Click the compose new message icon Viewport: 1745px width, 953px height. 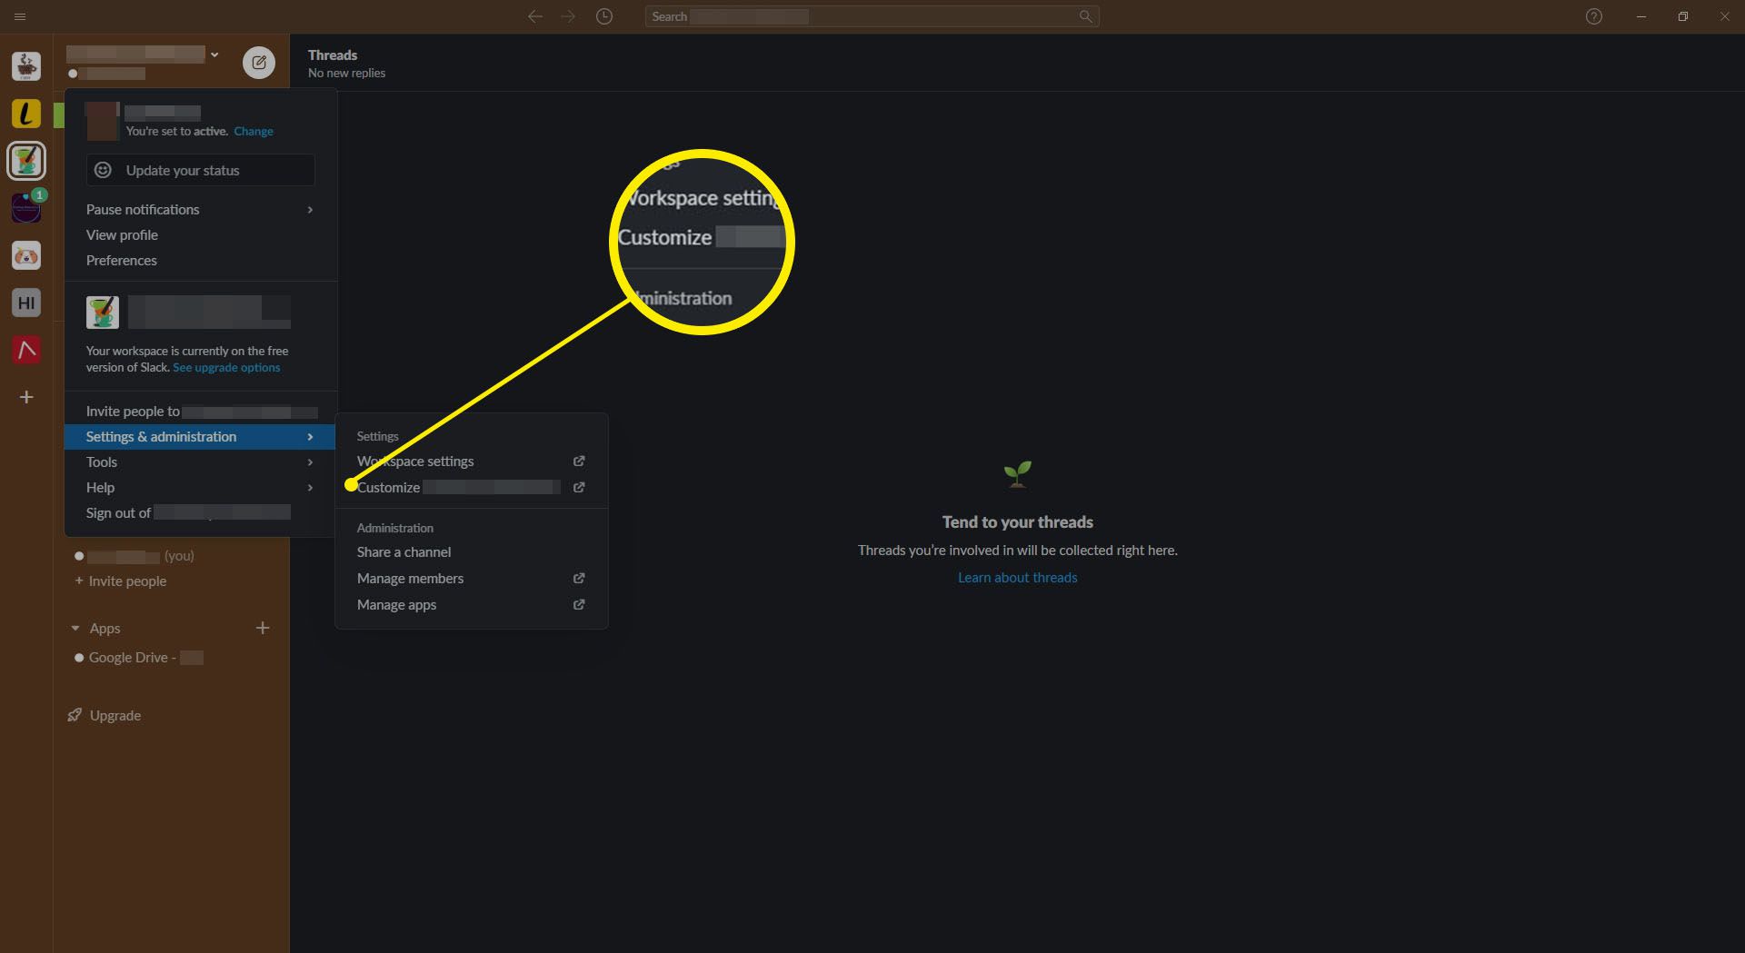[259, 63]
